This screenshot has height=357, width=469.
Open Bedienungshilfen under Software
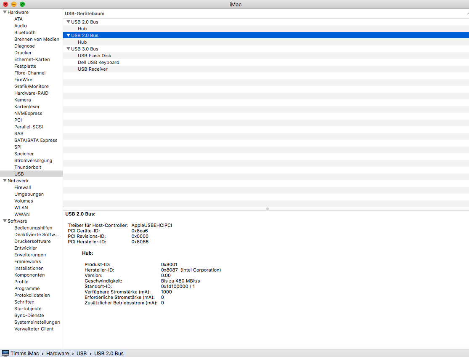(x=33, y=228)
